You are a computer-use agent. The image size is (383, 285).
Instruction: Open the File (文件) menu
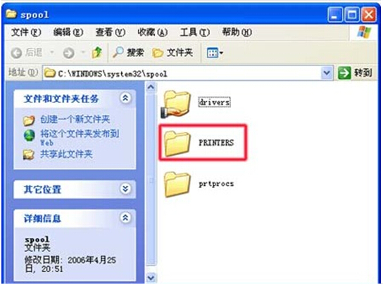tap(26, 32)
